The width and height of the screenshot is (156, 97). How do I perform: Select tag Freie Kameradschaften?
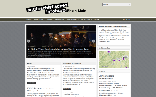coord(108,93)
